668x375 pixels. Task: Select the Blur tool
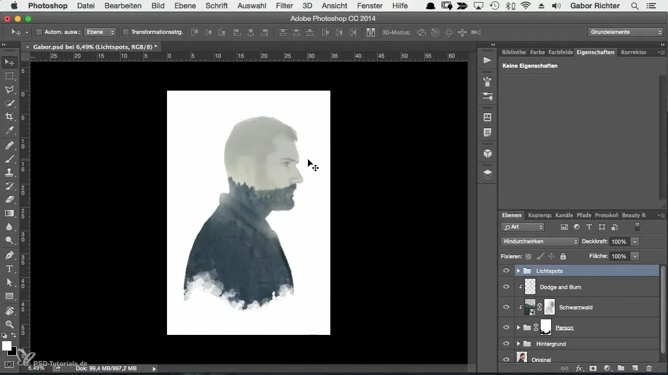tap(9, 227)
